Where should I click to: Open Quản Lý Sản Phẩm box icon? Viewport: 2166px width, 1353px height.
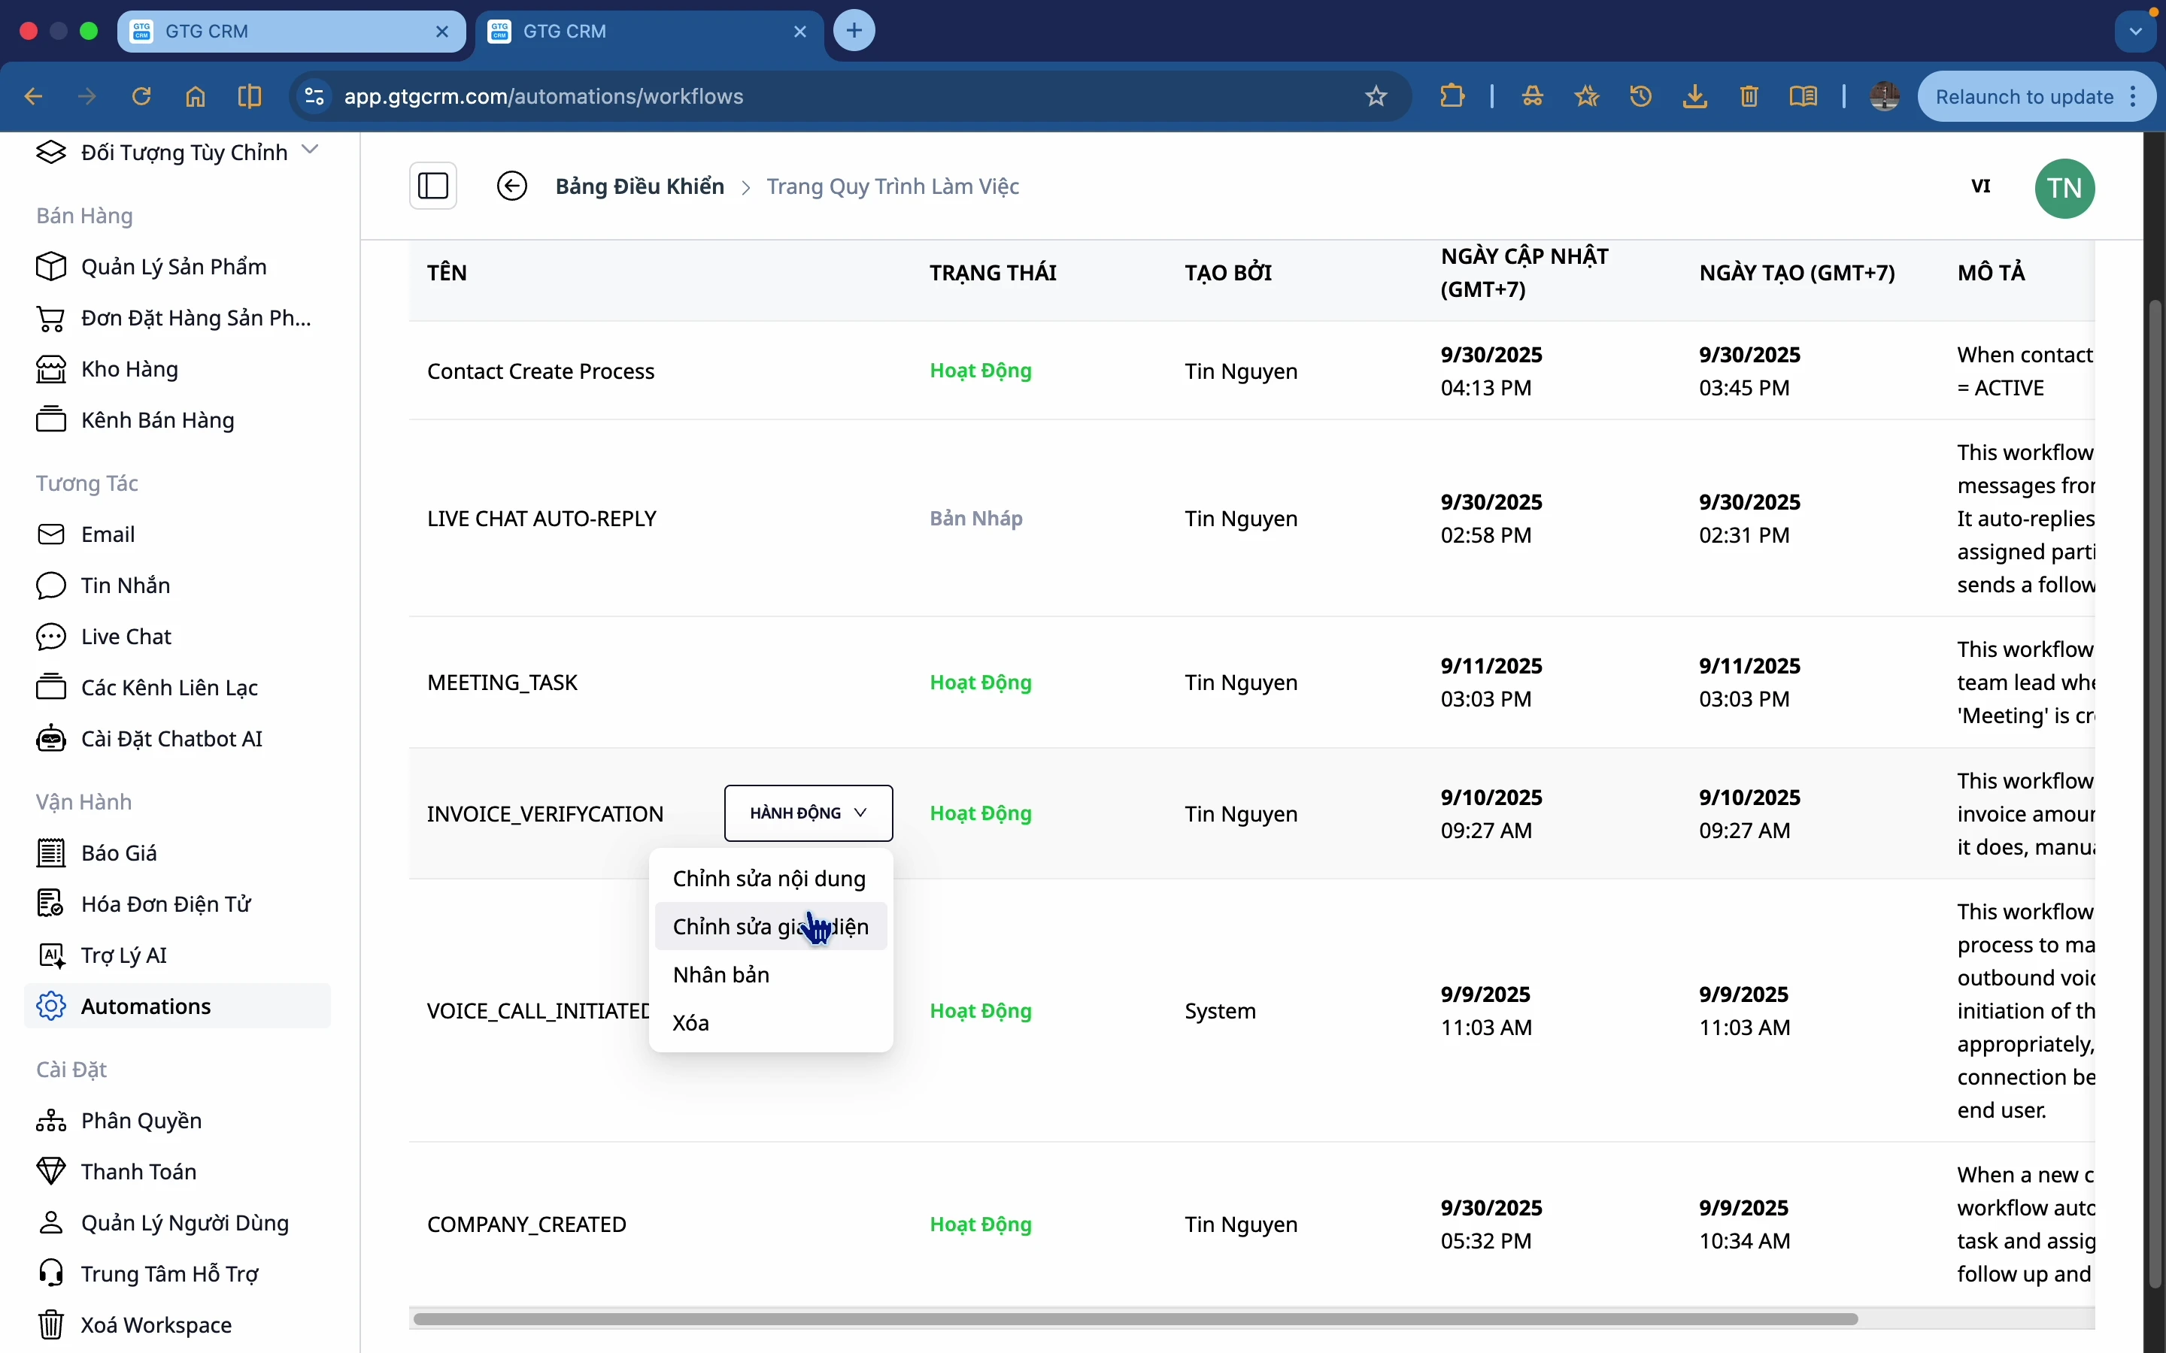coord(51,267)
